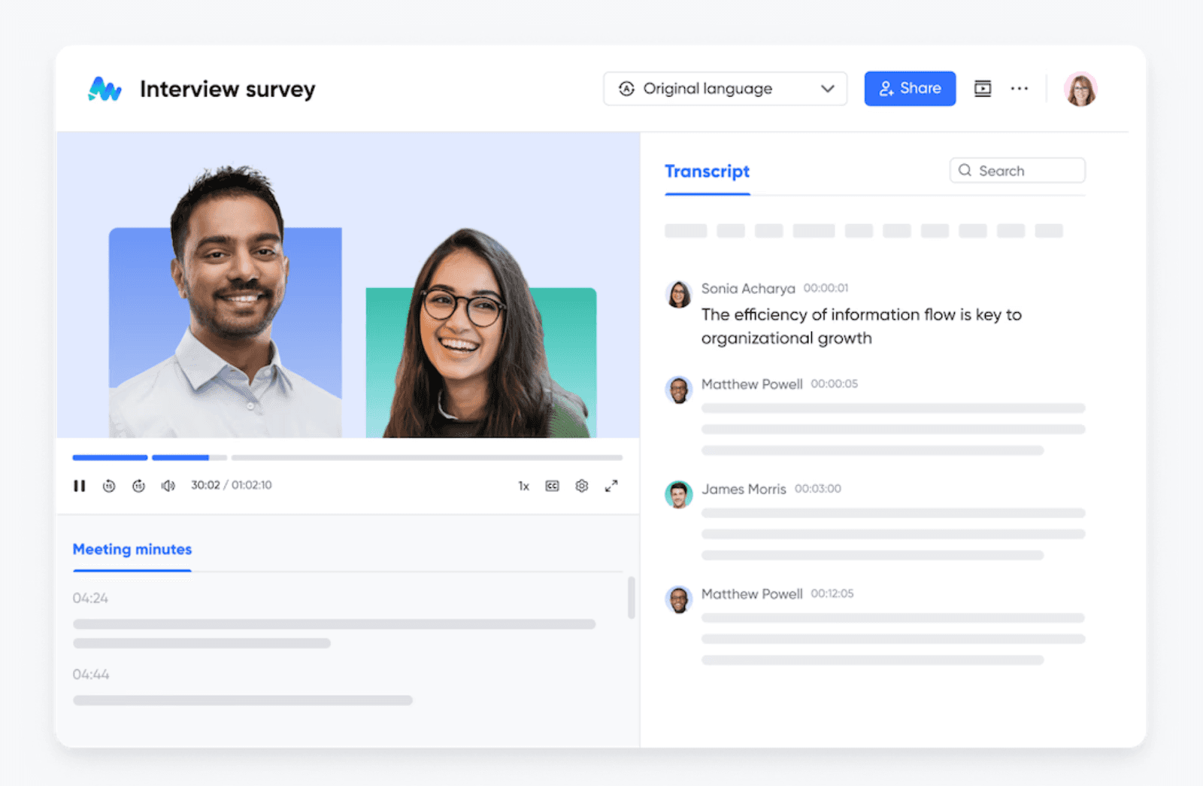Open the presentation view icon next to Share
This screenshot has width=1203, height=786.
click(983, 89)
